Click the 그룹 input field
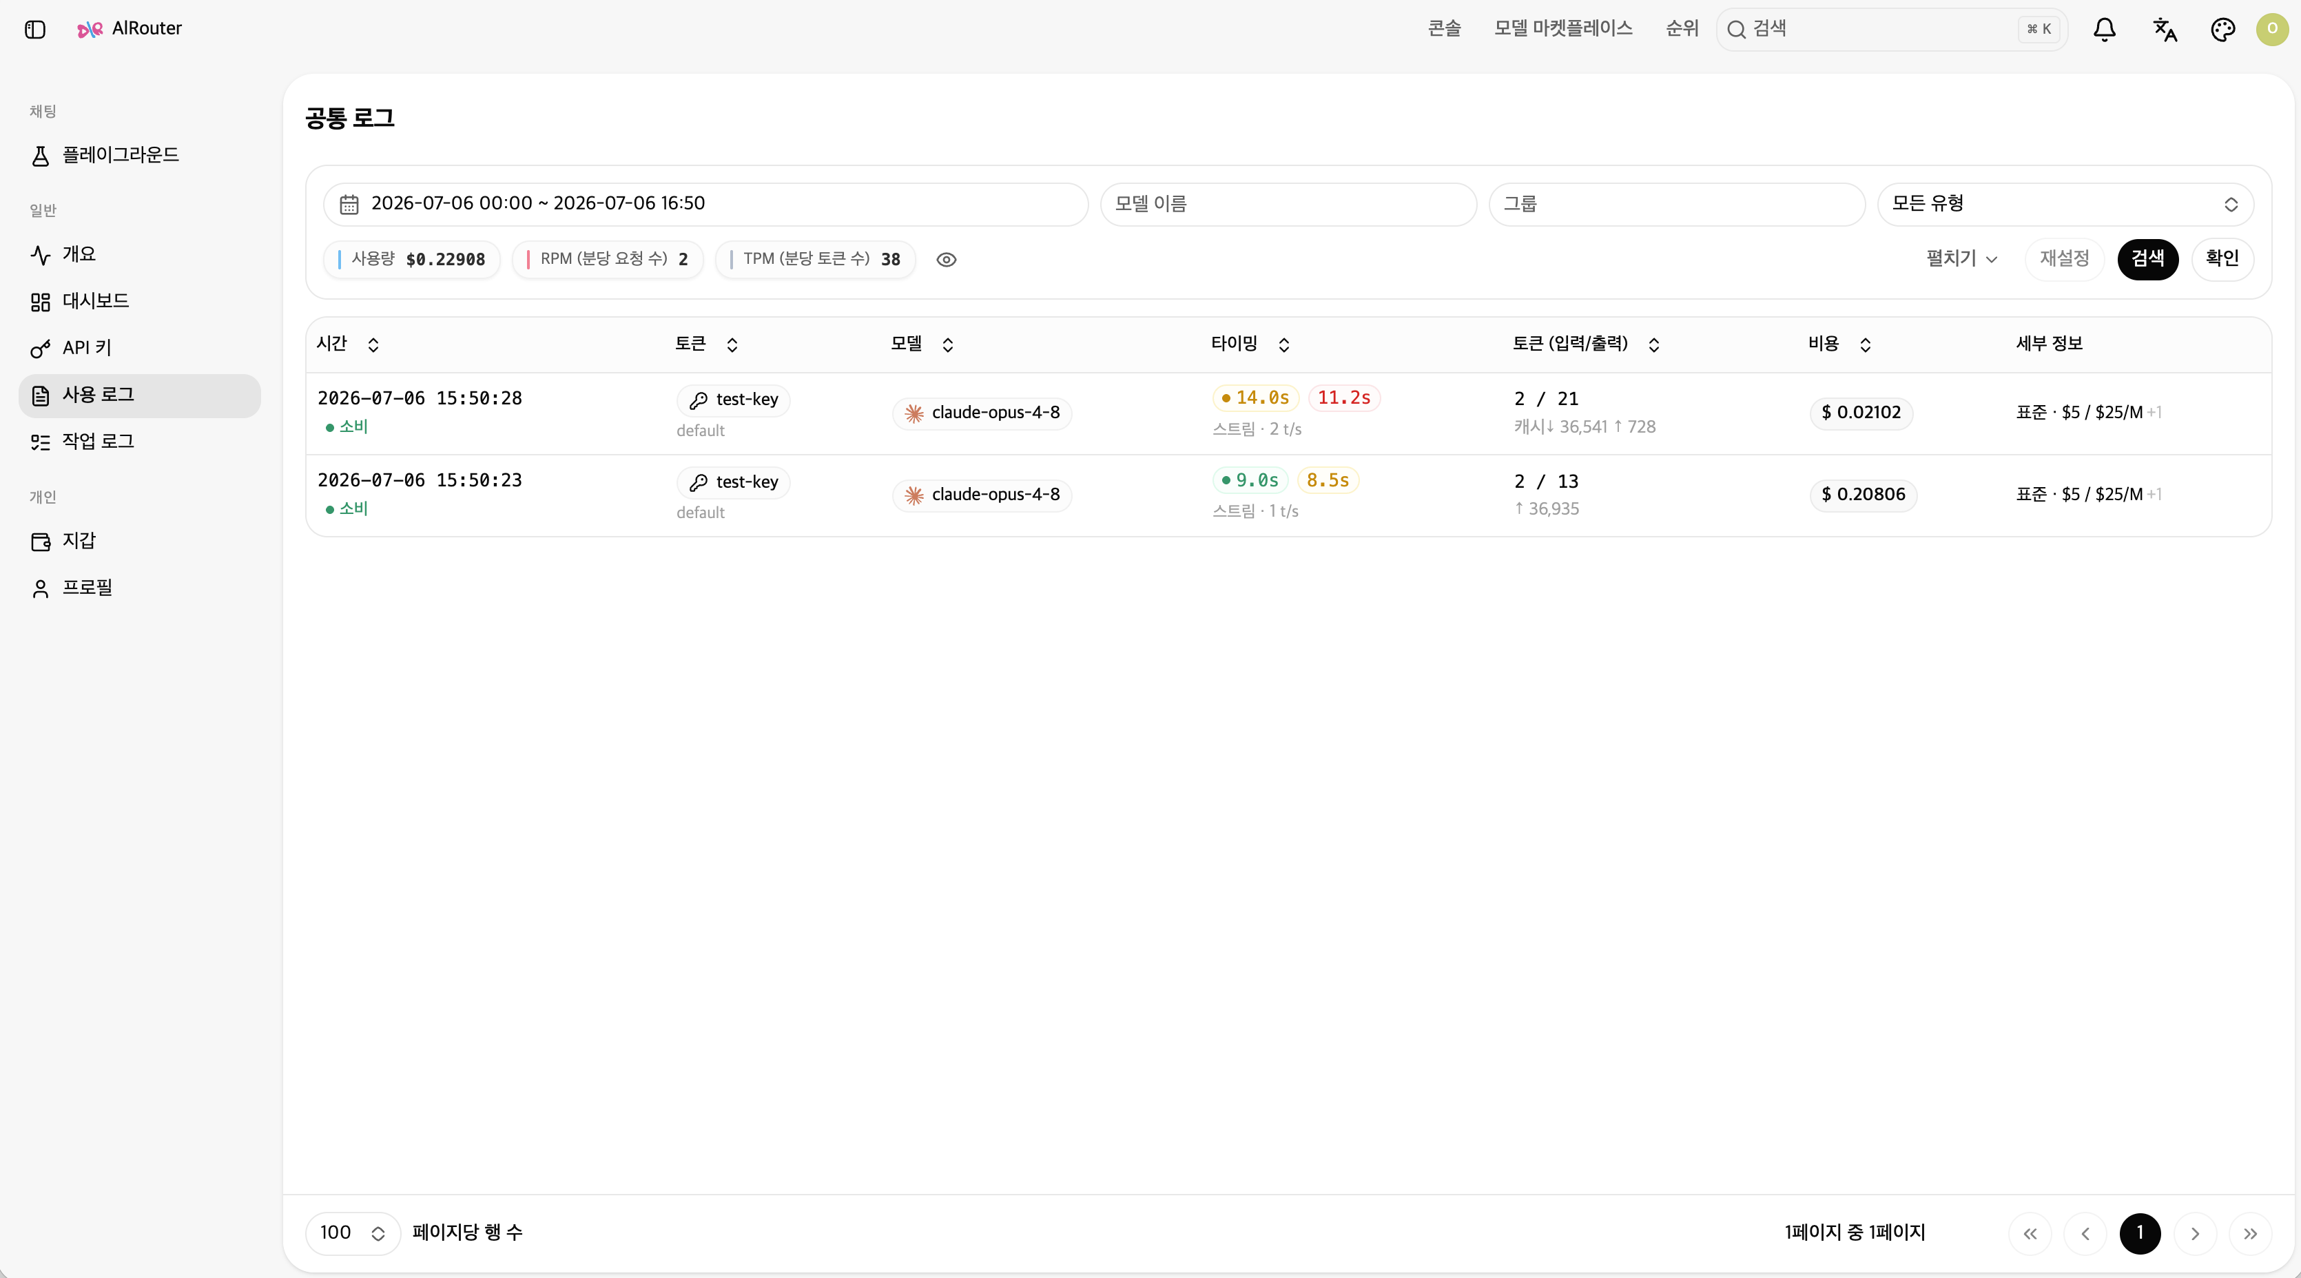 click(x=1677, y=205)
